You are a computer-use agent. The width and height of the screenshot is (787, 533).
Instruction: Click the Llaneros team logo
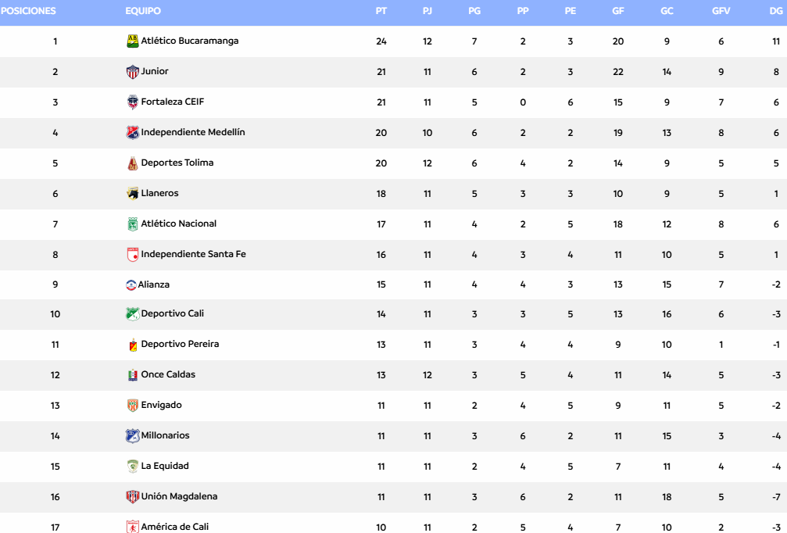[133, 194]
